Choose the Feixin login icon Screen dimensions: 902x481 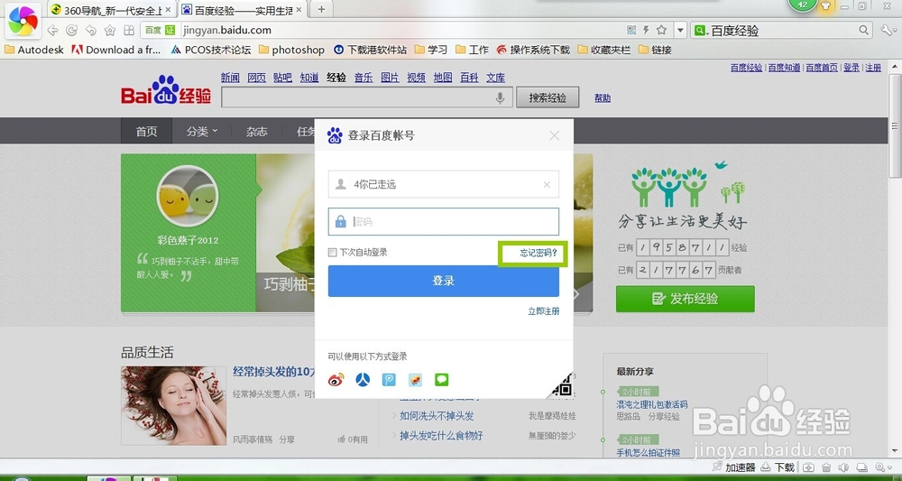point(415,380)
